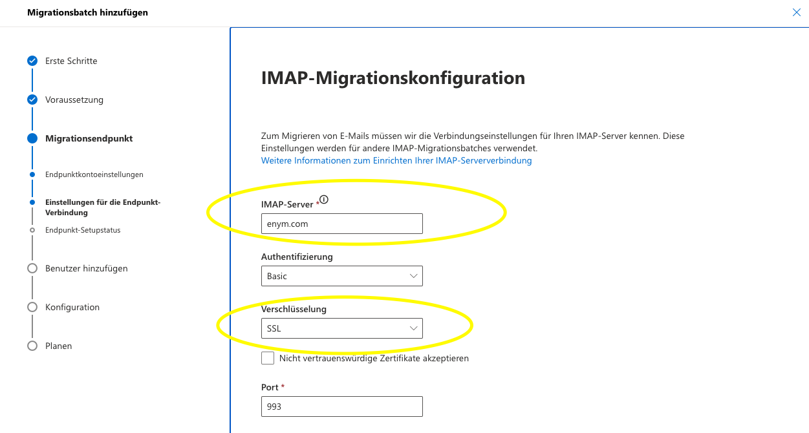The image size is (809, 433).
Task: Click the Erste Schritte completed checkmark icon
Action: 32,61
